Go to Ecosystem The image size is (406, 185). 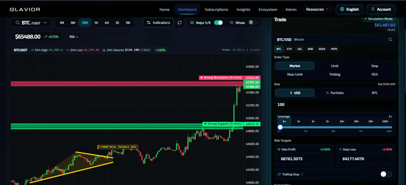tap(268, 10)
